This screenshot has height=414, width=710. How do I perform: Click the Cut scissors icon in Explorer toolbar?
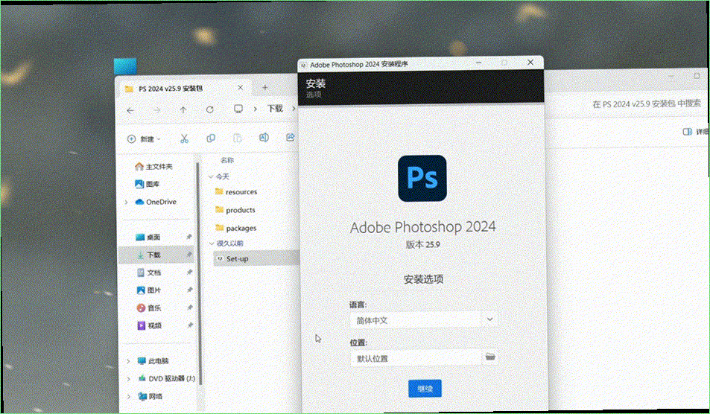click(x=184, y=138)
